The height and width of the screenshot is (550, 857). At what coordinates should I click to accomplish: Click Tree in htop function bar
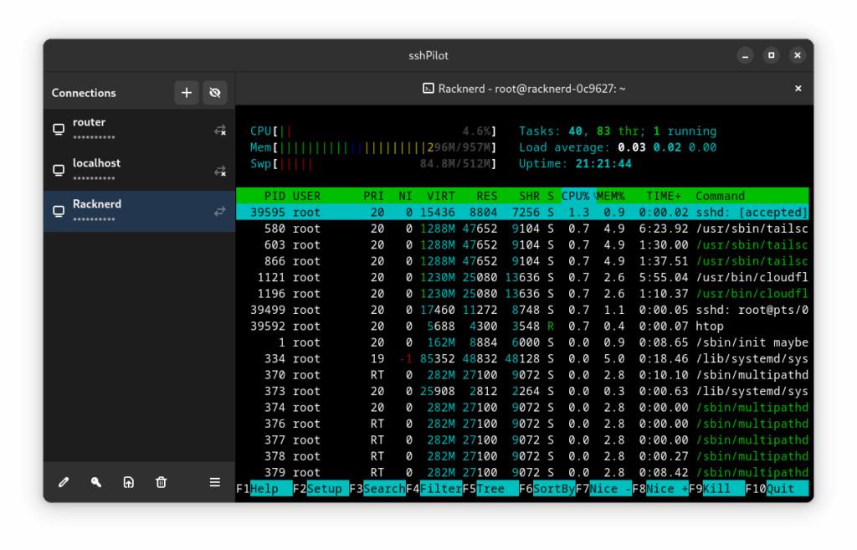pos(495,489)
